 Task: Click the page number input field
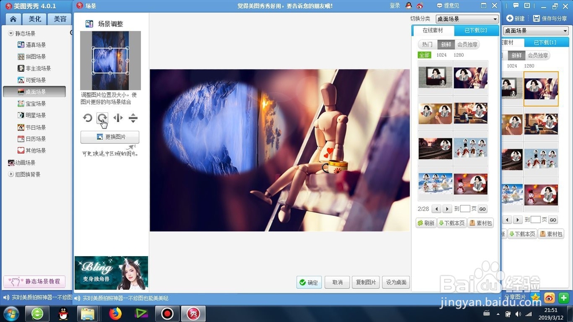465,209
